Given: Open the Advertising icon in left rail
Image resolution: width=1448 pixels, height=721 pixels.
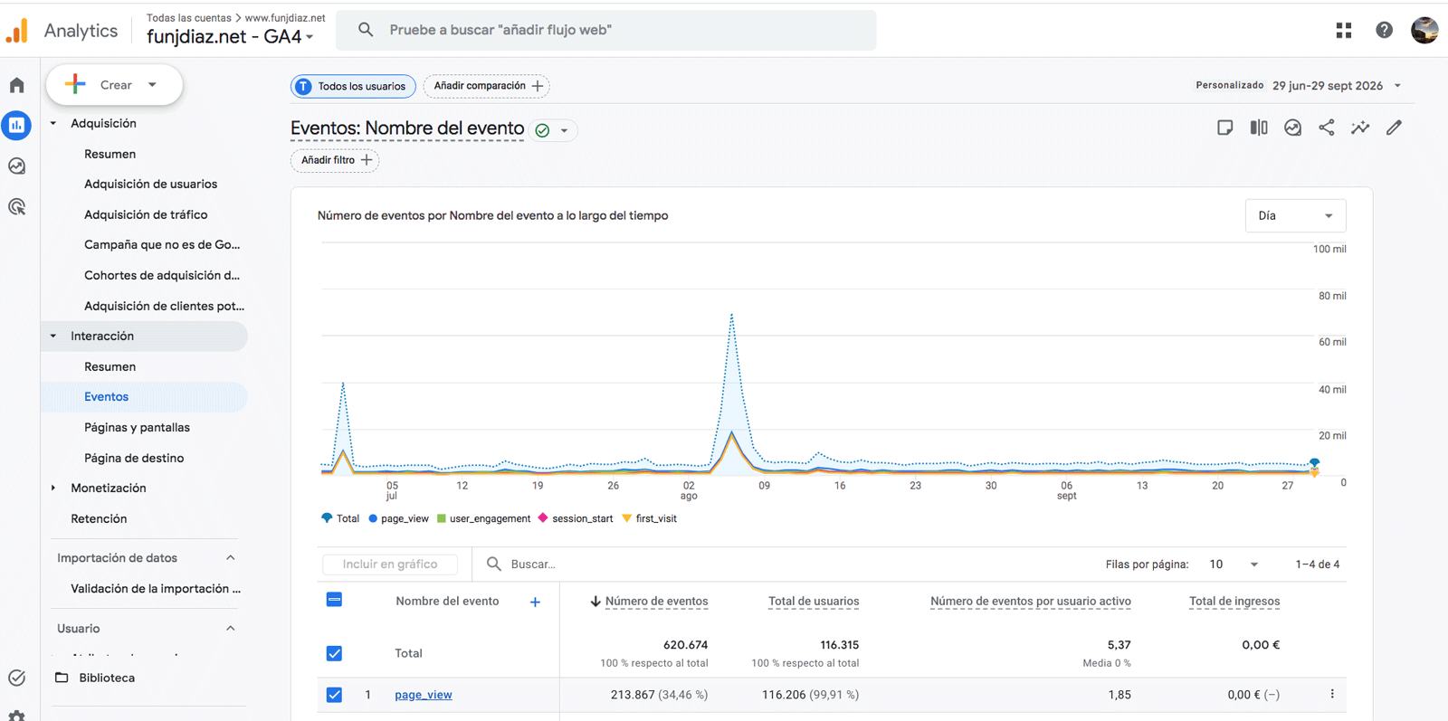Looking at the screenshot, I should (17, 206).
